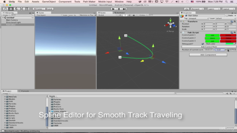The image size is (237, 133).
Task: Click the Path Editor object cube icon
Action: click(x=182, y=16)
